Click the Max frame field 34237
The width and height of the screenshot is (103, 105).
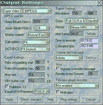[76, 34]
